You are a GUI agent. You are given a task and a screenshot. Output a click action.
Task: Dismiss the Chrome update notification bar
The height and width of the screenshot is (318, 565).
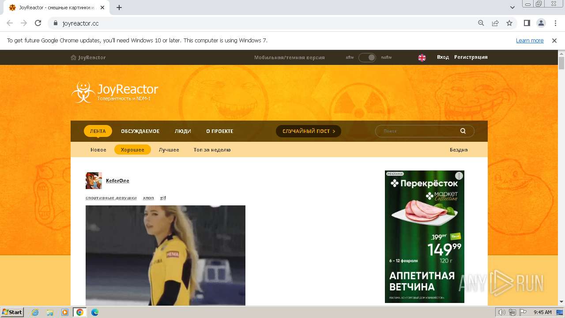click(554, 41)
